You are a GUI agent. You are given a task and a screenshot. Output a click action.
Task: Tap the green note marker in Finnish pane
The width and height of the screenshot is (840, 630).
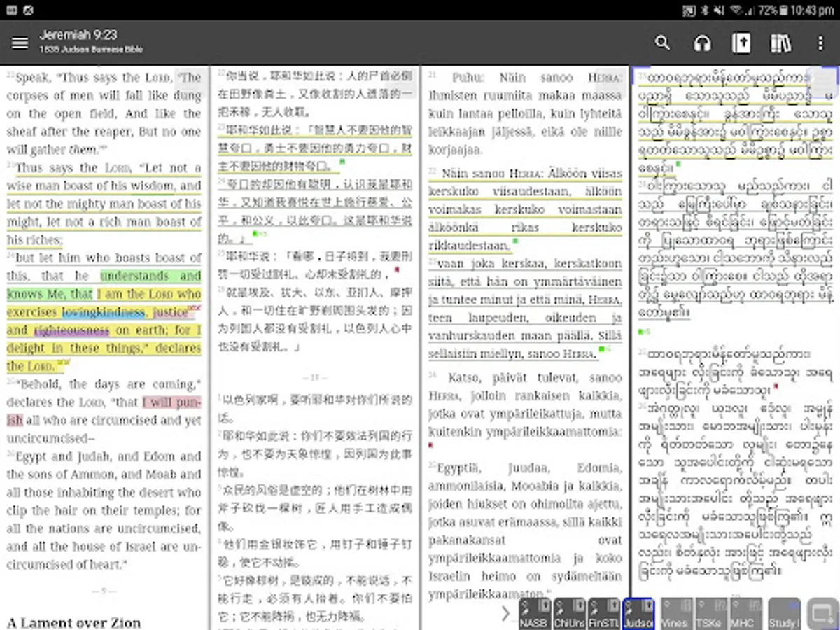tap(516, 241)
